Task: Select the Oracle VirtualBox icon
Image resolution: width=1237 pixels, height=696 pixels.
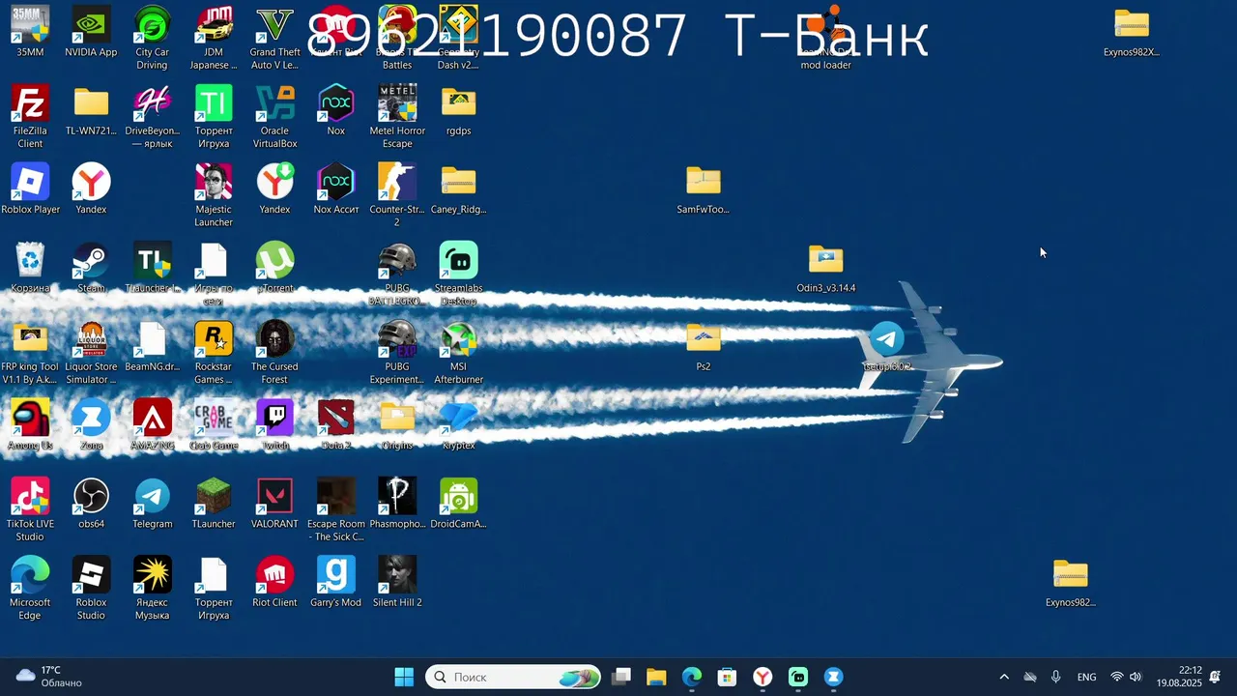Action: [x=274, y=103]
